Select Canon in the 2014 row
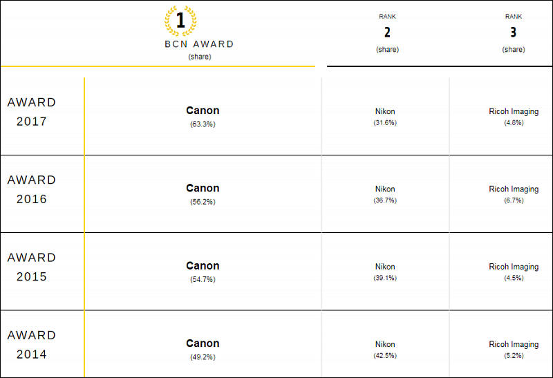Screen dimensions: 553x378 coord(203,343)
